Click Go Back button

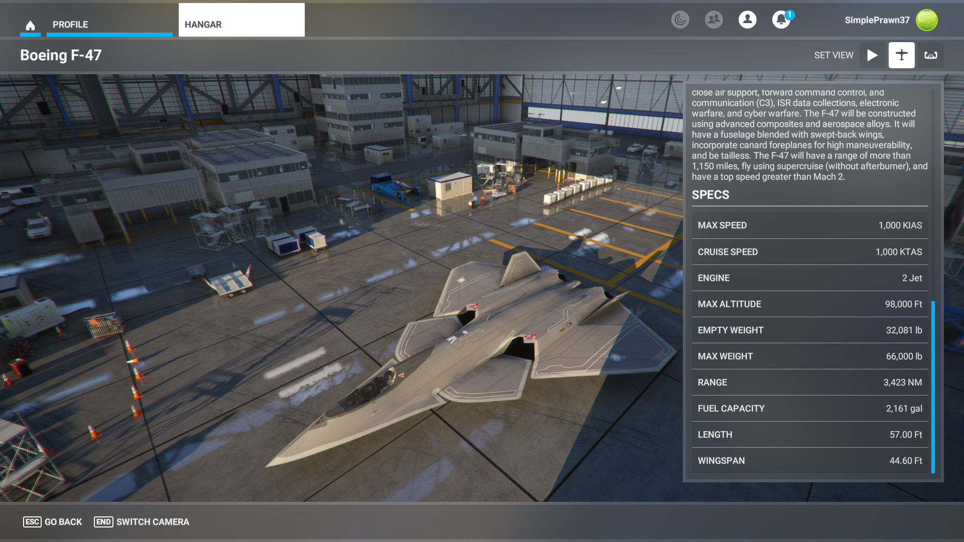pos(53,522)
